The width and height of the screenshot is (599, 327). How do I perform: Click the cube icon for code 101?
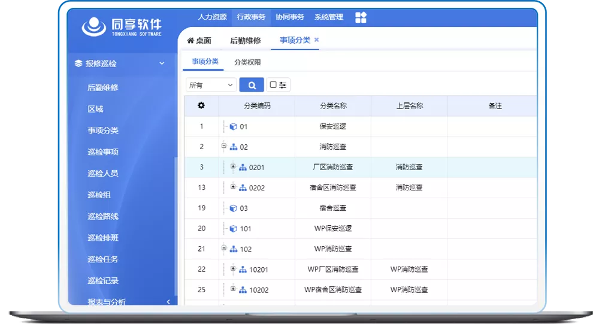point(234,229)
